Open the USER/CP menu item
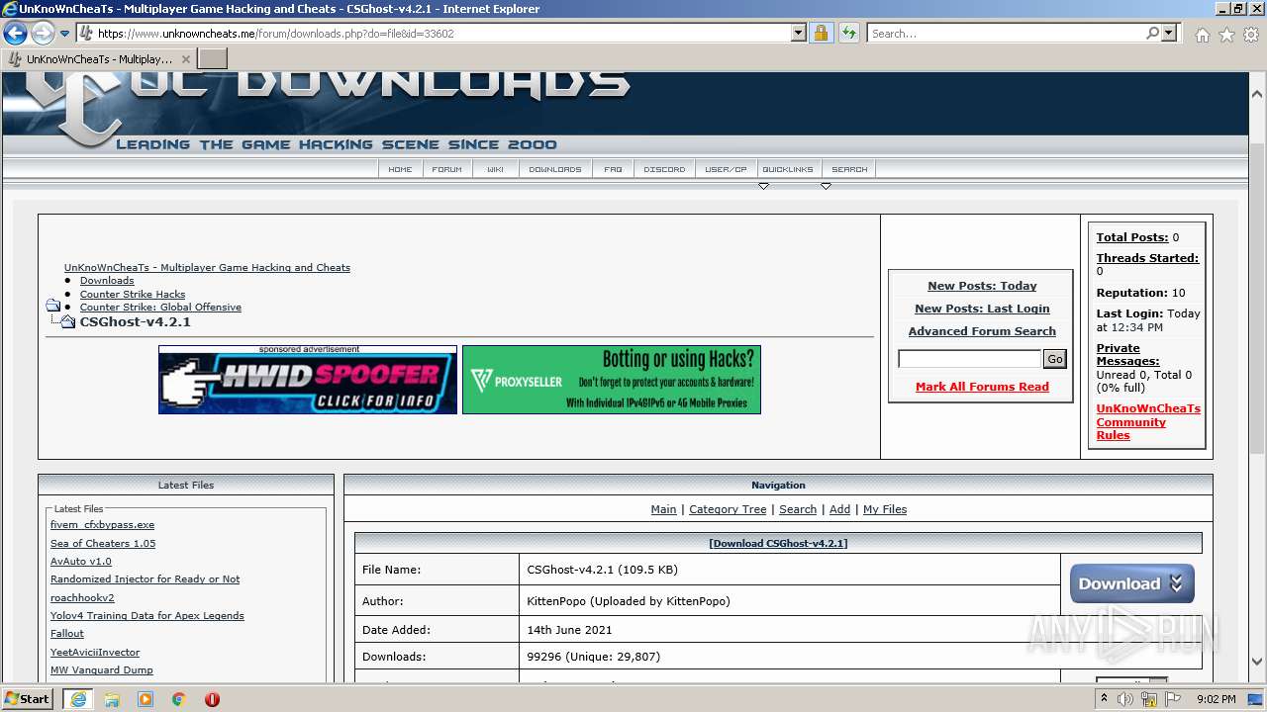1267x712 pixels. 726,169
